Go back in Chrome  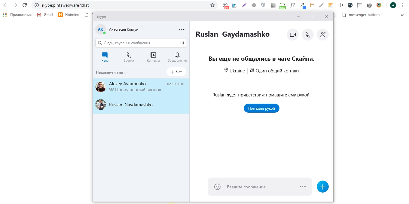pyautogui.click(x=5, y=5)
